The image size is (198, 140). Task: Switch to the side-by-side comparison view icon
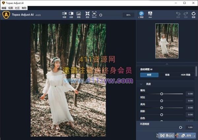[64, 14]
